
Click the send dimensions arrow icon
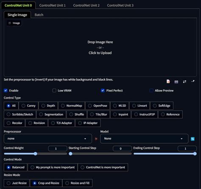point(193,81)
